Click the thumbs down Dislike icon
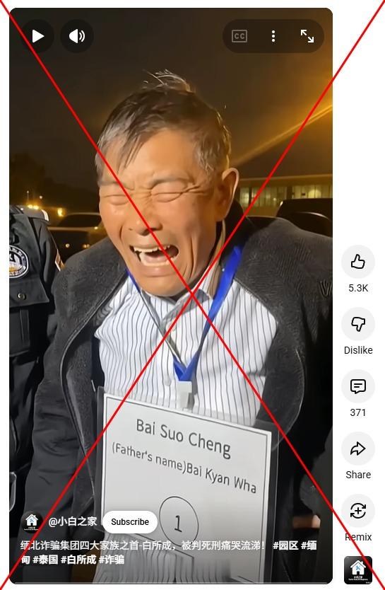The height and width of the screenshot is (590, 385). coord(358,323)
